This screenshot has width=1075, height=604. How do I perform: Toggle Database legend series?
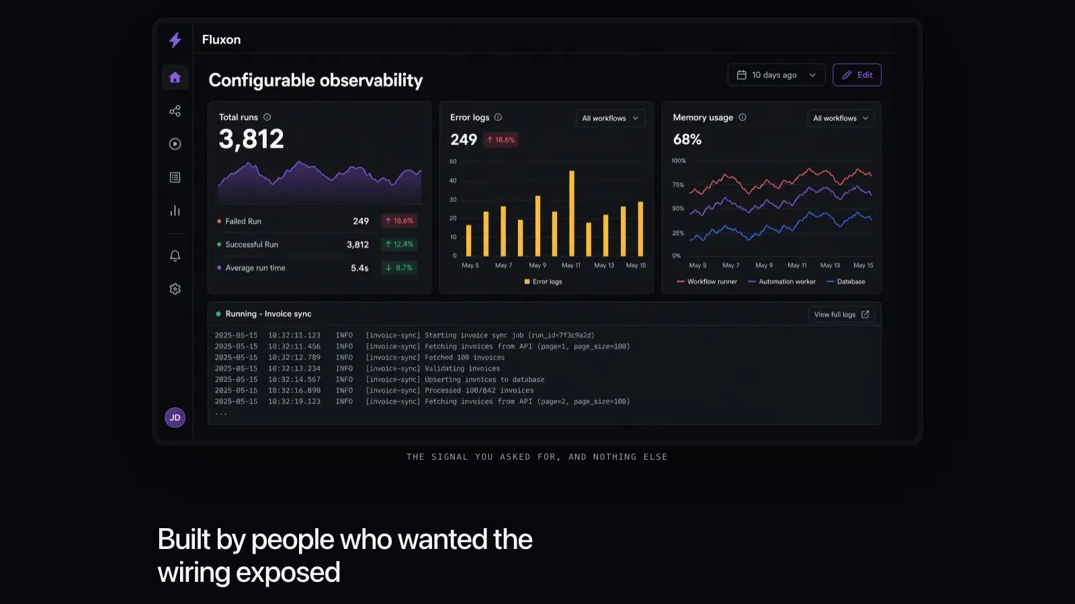[x=846, y=282]
